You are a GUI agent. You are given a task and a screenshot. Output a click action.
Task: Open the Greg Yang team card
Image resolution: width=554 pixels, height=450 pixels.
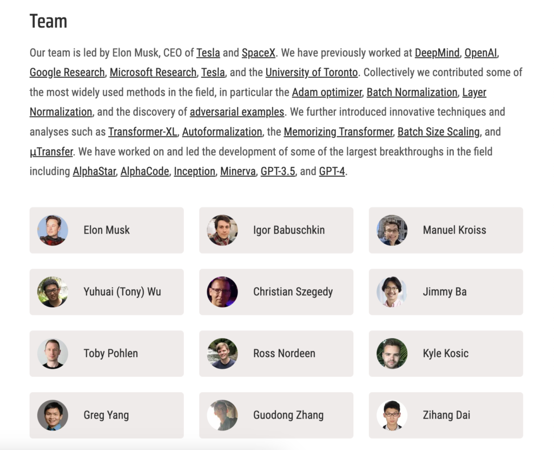(x=107, y=415)
